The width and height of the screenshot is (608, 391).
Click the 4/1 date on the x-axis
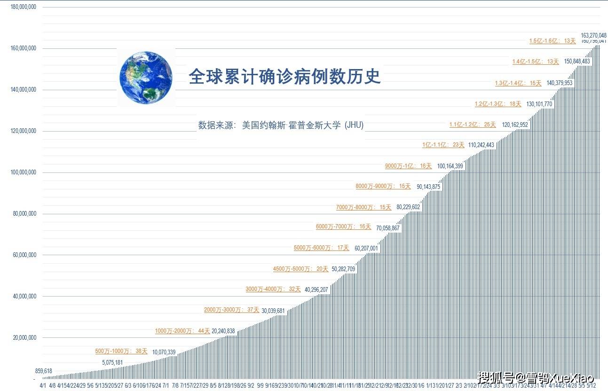tap(43, 385)
